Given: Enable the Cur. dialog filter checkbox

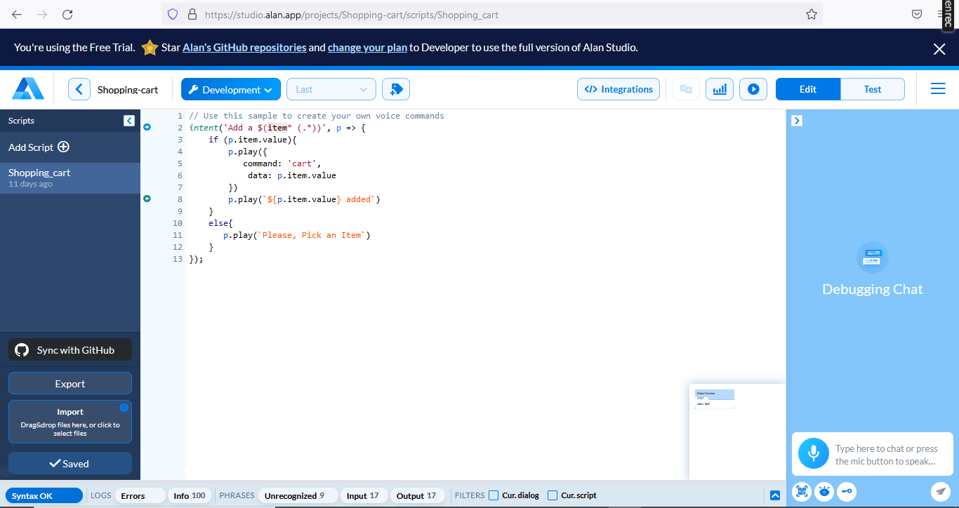Looking at the screenshot, I should coord(494,495).
